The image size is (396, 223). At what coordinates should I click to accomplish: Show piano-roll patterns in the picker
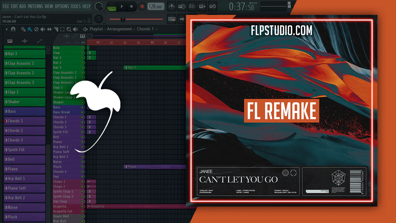point(10,41)
